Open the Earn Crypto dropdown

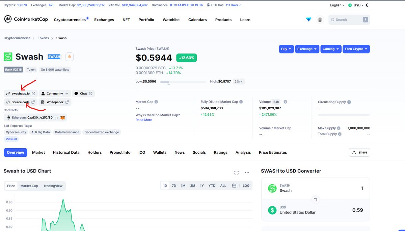356,49
